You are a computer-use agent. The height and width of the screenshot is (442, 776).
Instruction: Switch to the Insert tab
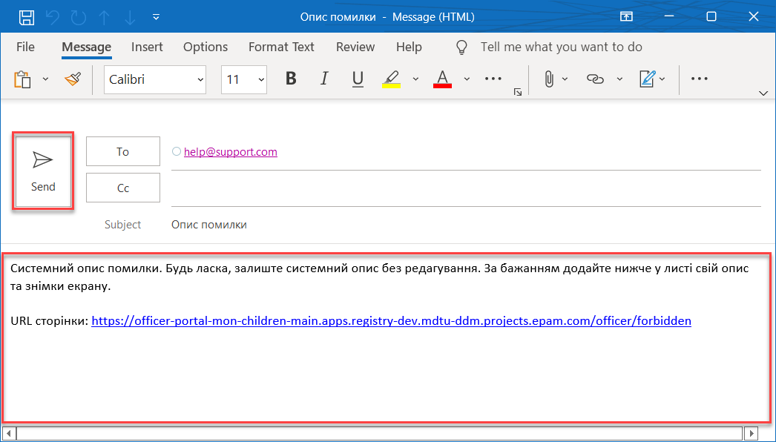[147, 47]
